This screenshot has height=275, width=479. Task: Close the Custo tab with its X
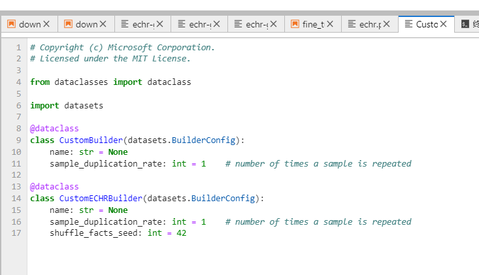444,24
